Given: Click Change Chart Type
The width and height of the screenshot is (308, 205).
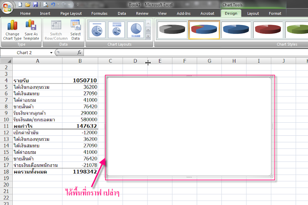Looking at the screenshot, I should [x=12, y=30].
